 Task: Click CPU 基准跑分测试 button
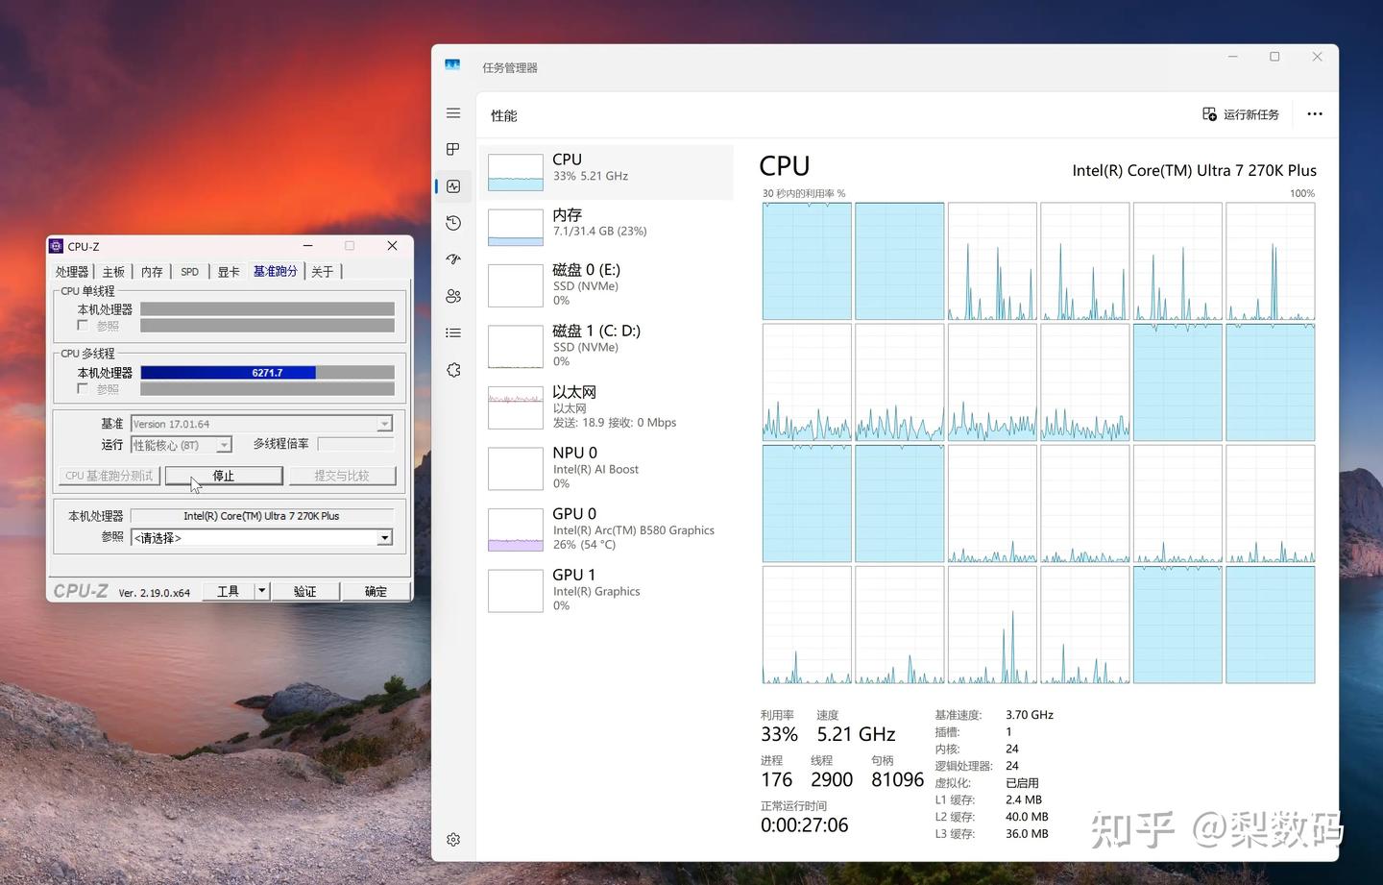tap(109, 476)
